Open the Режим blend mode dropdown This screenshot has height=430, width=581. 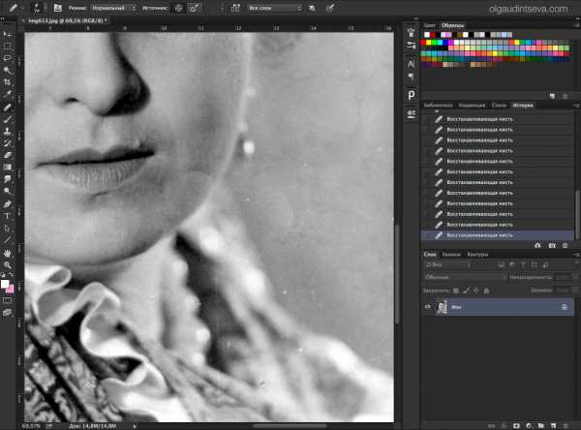[x=113, y=8]
